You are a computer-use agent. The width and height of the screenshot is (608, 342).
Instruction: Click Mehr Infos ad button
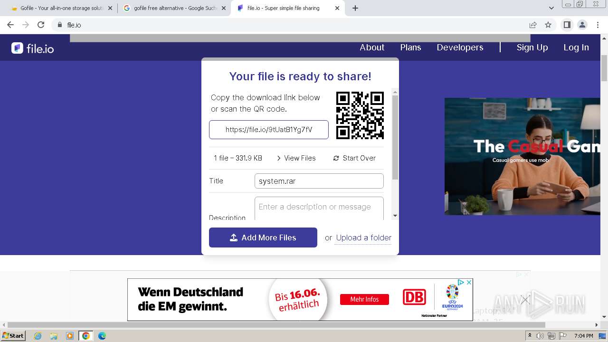pos(364,299)
